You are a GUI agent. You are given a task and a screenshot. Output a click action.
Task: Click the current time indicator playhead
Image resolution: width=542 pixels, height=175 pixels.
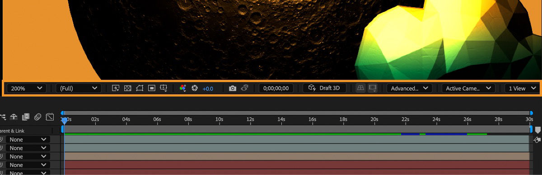pyautogui.click(x=64, y=120)
